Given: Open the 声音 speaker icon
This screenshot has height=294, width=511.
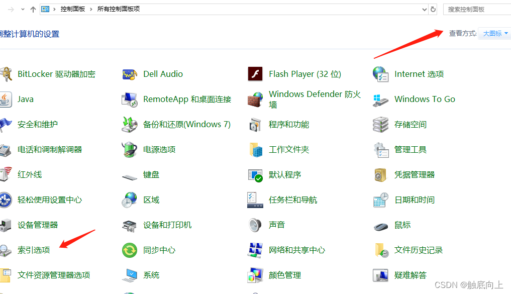Looking at the screenshot, I should click(x=255, y=225).
